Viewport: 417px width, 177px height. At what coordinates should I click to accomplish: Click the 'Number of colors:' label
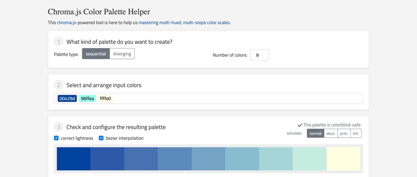click(x=230, y=55)
